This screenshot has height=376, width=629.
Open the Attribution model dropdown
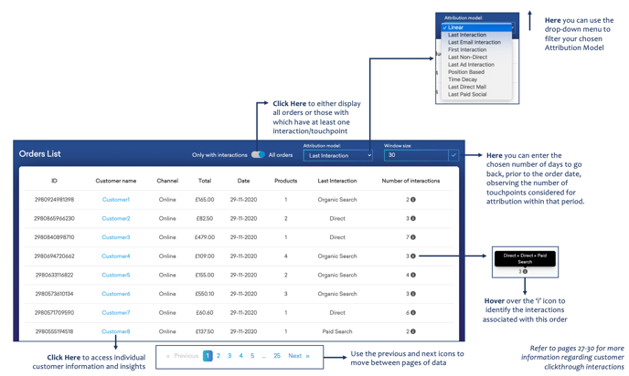pyautogui.click(x=337, y=156)
